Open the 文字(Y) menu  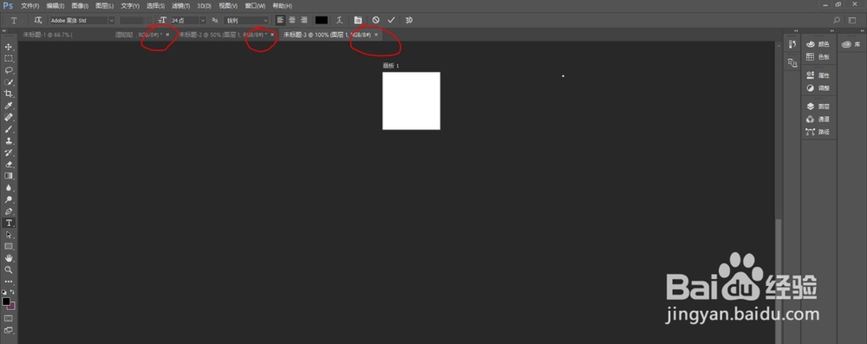point(130,5)
